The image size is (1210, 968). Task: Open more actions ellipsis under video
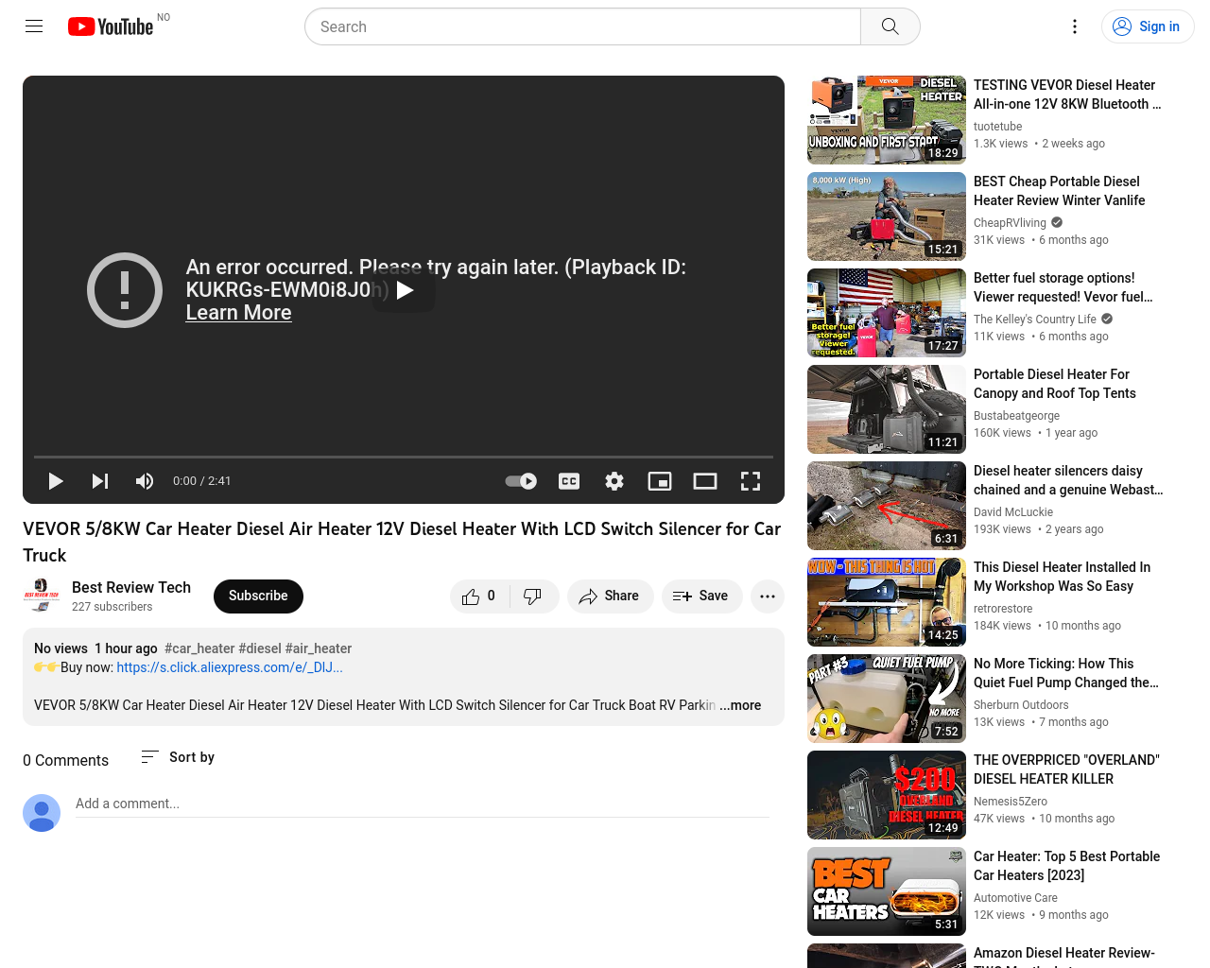coord(768,596)
